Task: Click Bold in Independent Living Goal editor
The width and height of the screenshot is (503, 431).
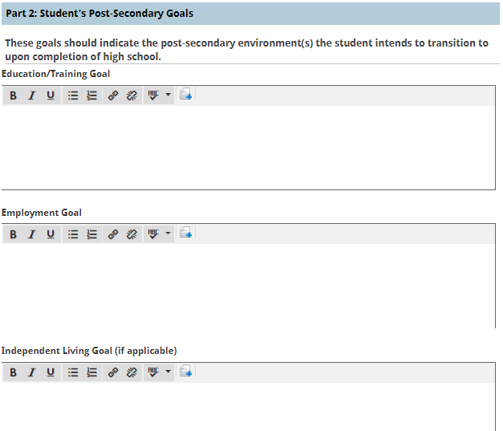Action: (13, 372)
